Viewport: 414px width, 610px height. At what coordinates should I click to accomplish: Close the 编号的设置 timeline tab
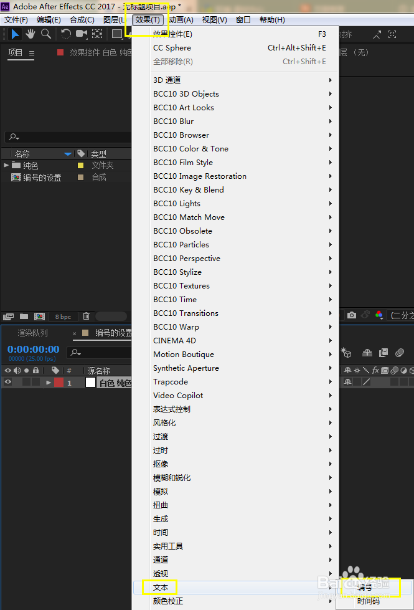[x=75, y=333]
